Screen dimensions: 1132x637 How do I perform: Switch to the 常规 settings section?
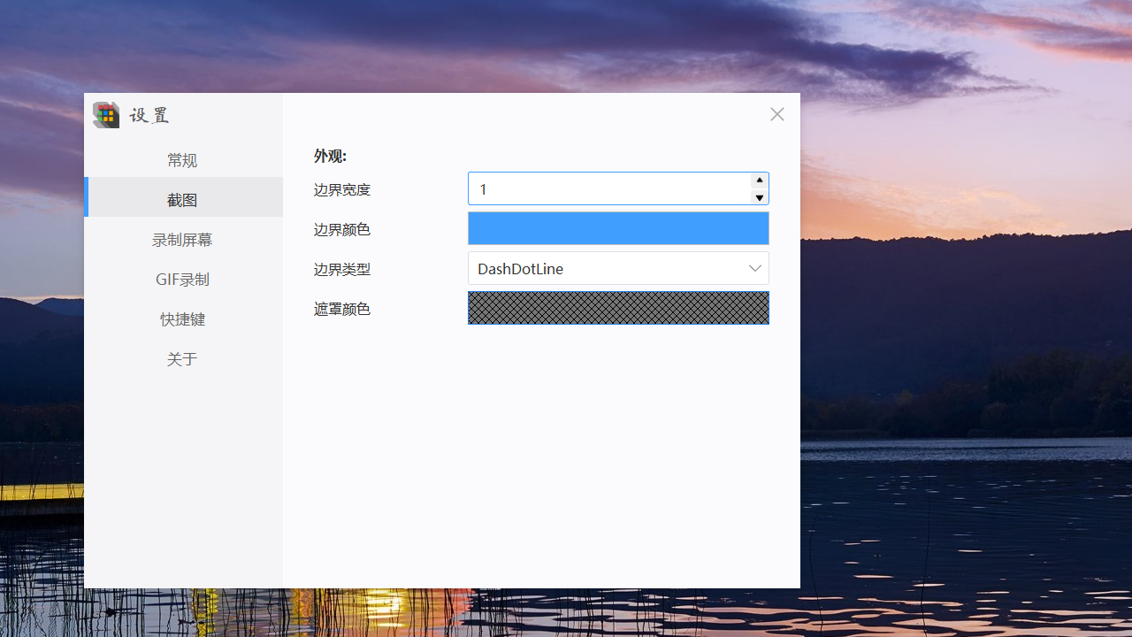(182, 159)
